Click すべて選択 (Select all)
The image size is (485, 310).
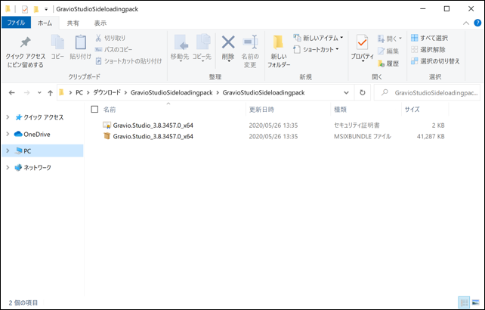coord(429,38)
